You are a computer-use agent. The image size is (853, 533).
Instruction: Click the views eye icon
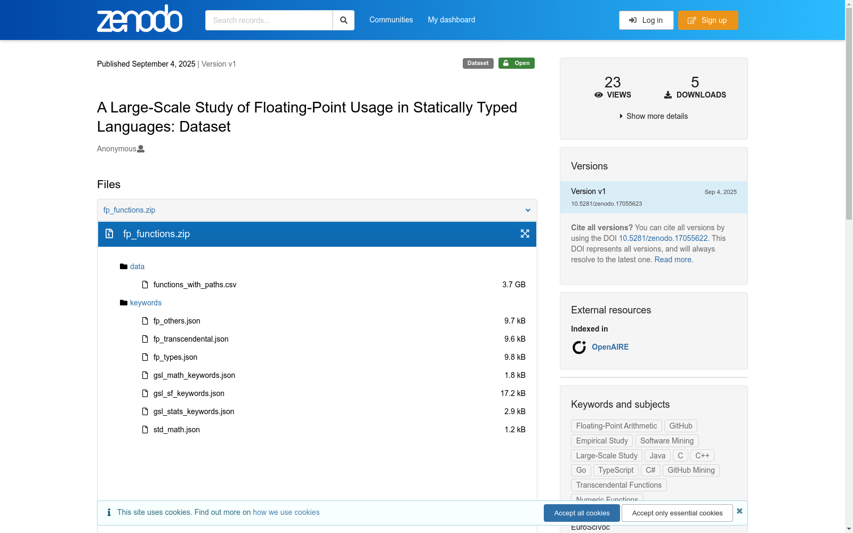(599, 95)
